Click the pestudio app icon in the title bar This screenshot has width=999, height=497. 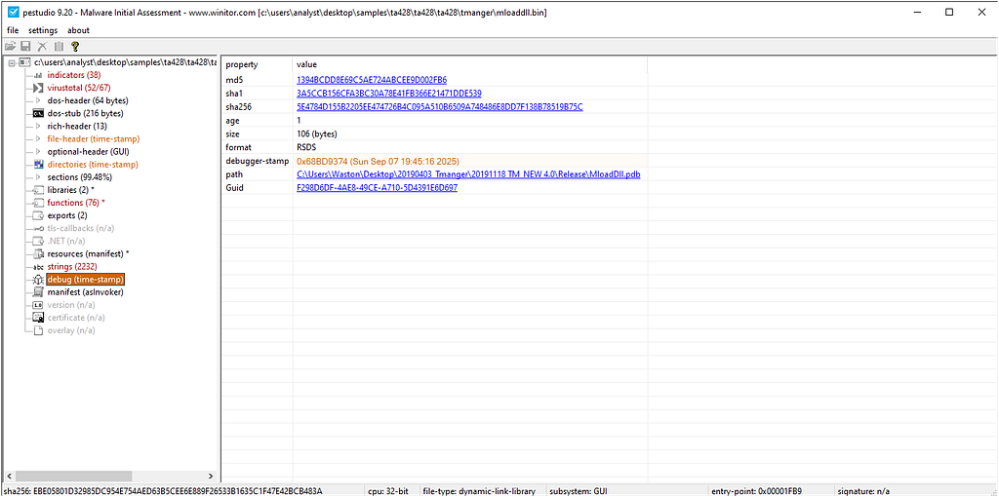pos(13,12)
